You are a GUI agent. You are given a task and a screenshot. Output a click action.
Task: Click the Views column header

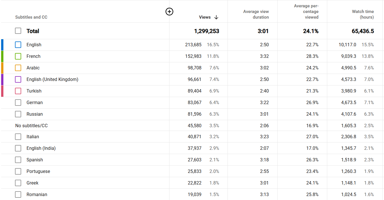tap(205, 17)
